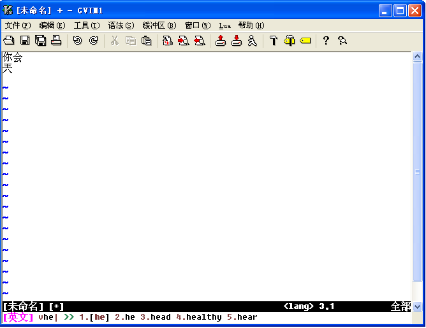
Task: Click the scrollbar up arrow
Action: click(418, 57)
